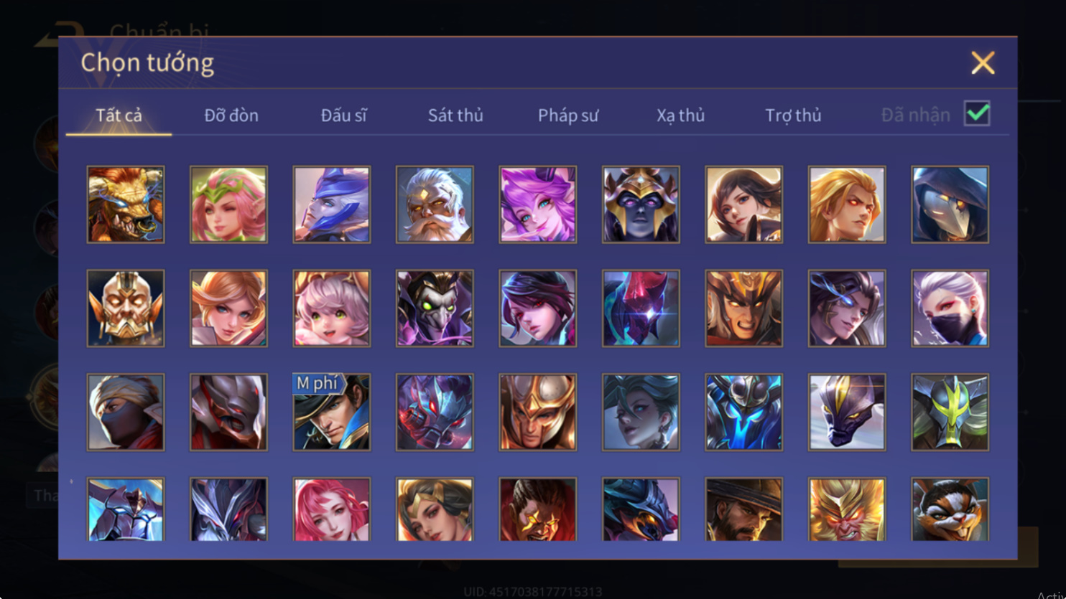Select the hooded plague-mask hero portrait
This screenshot has height=599, width=1066.
pyautogui.click(x=950, y=204)
